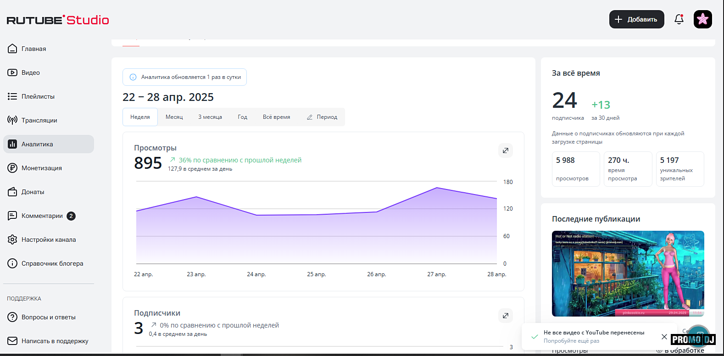
Task: Open the Донаты sidebar item
Action: click(x=32, y=192)
